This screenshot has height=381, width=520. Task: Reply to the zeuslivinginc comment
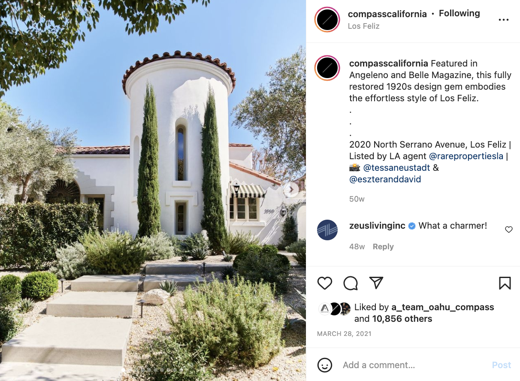coord(383,247)
